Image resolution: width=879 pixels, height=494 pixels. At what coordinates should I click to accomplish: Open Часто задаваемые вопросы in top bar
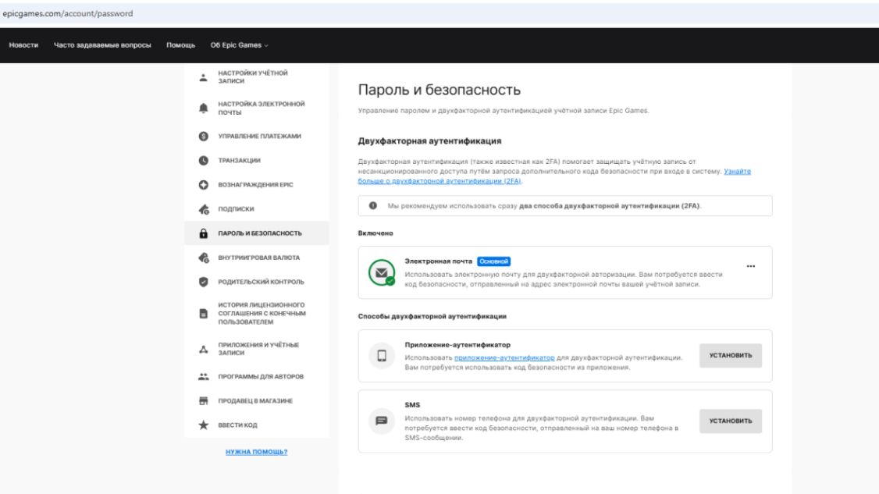[x=102, y=45]
